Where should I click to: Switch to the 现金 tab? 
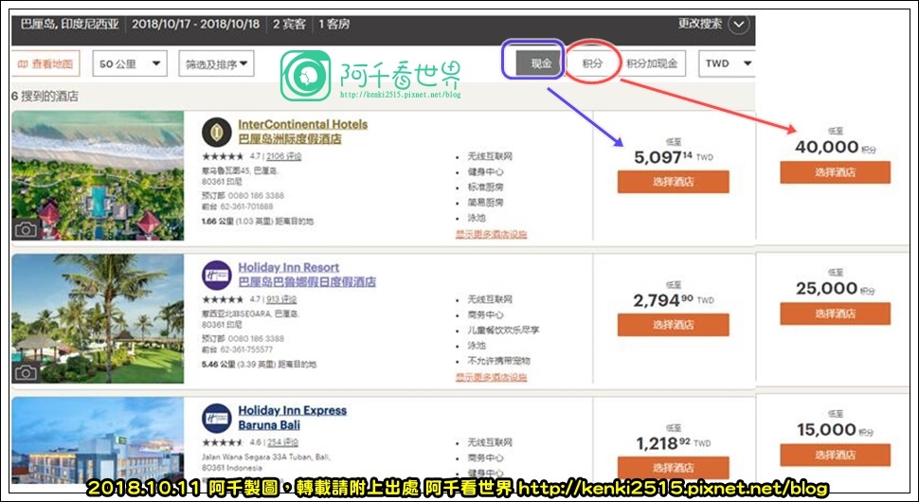[540, 63]
